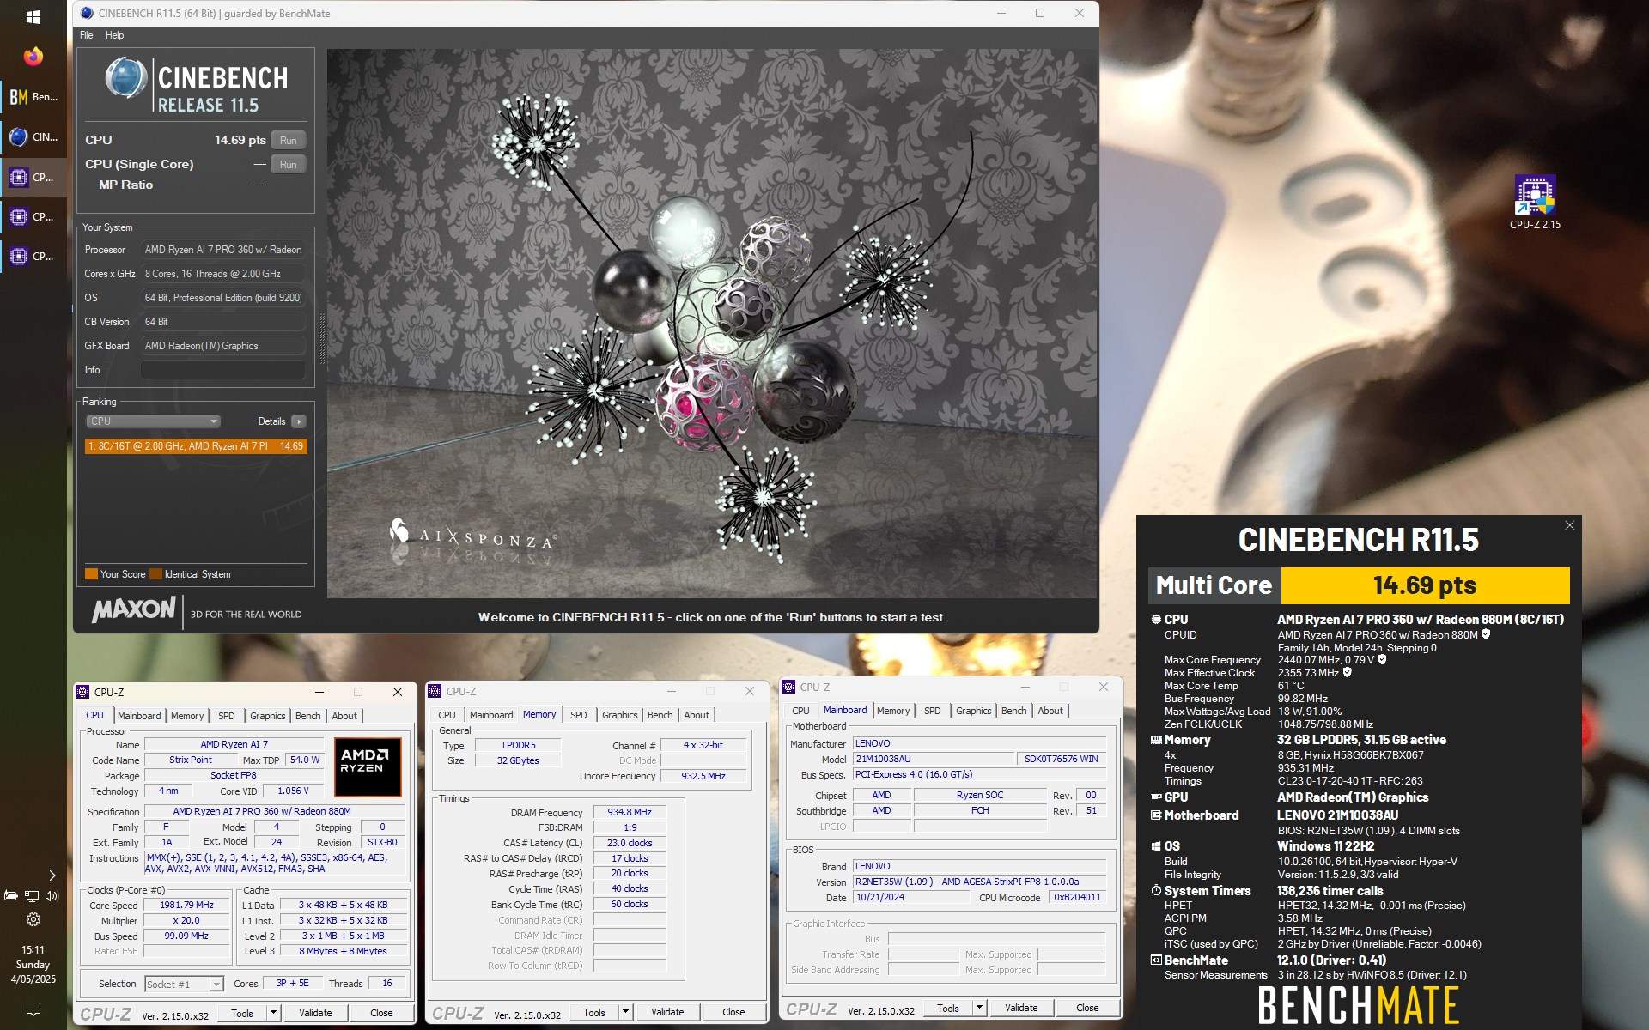
Task: Open Mainboard tab in first CPU-Z window
Action: pyautogui.click(x=139, y=716)
